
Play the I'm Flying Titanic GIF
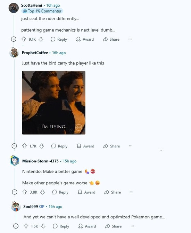point(53,103)
